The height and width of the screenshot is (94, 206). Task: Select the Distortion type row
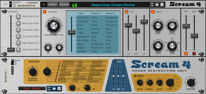97,21
